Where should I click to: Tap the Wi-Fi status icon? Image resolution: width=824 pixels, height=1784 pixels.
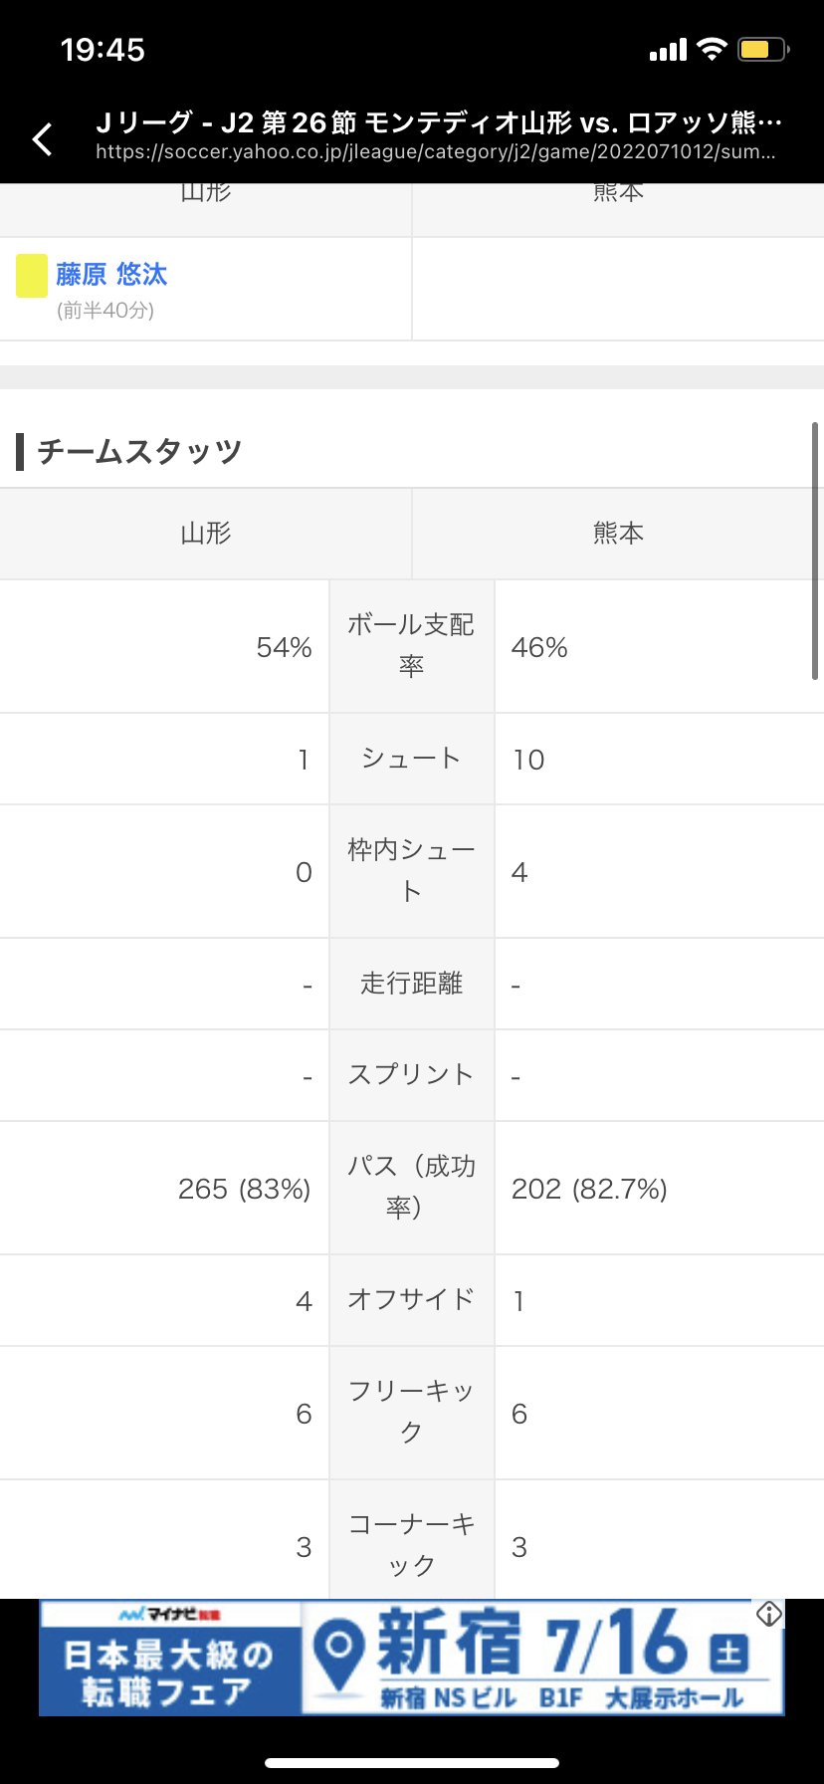[712, 49]
